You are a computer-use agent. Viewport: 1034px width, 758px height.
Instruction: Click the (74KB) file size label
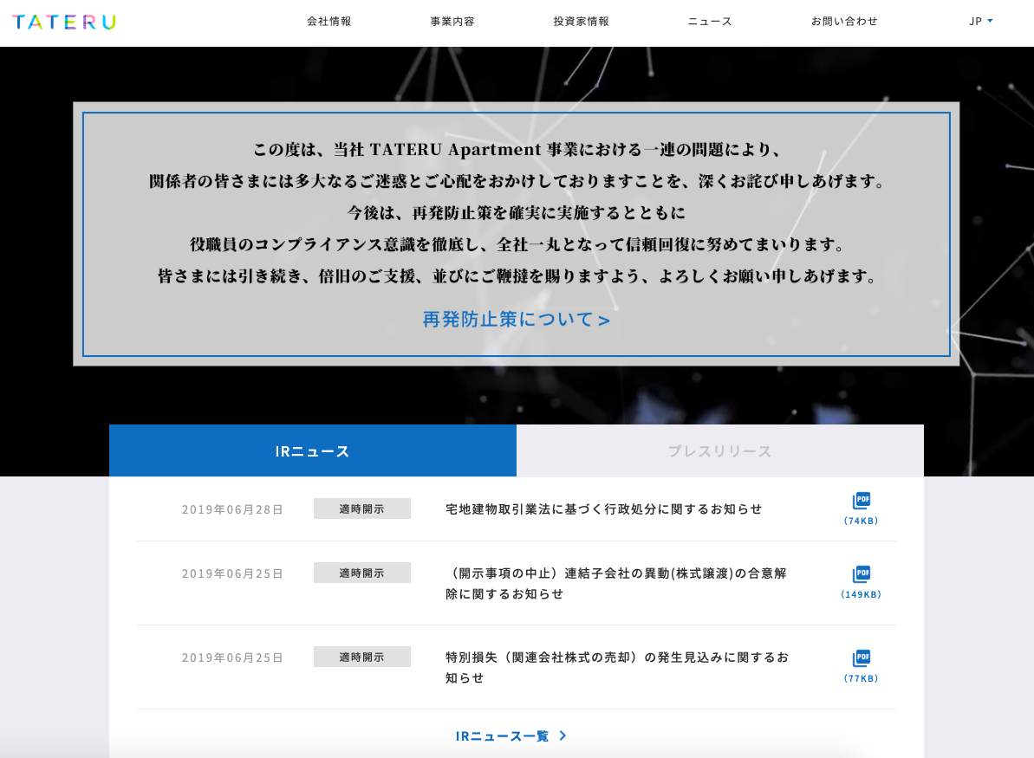click(862, 521)
